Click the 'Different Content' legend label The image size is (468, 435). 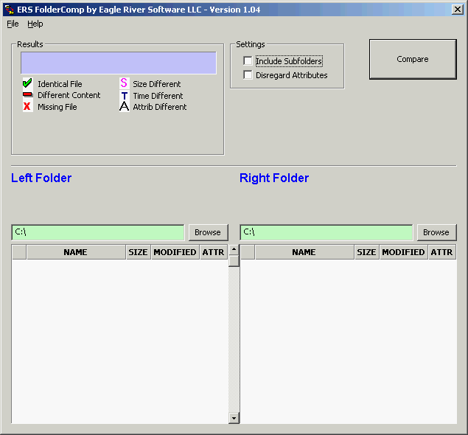click(69, 95)
